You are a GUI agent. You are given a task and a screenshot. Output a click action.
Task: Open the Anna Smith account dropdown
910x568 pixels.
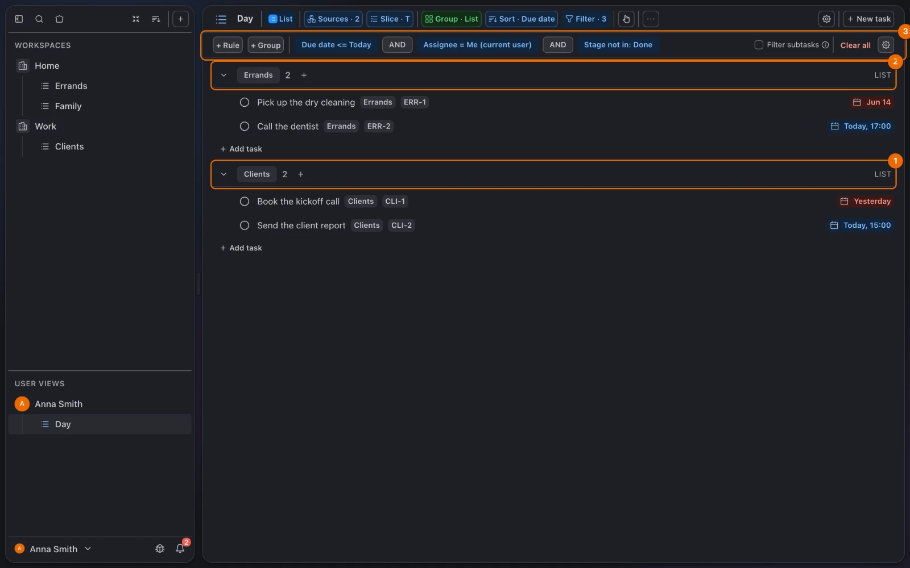point(53,549)
